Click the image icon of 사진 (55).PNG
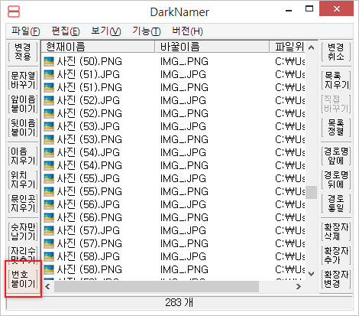 click(x=49, y=191)
